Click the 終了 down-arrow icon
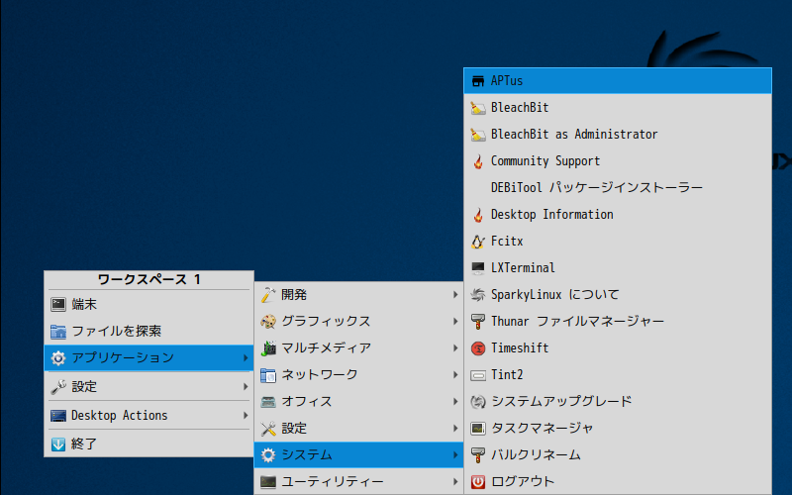Image resolution: width=792 pixels, height=495 pixels. click(58, 444)
